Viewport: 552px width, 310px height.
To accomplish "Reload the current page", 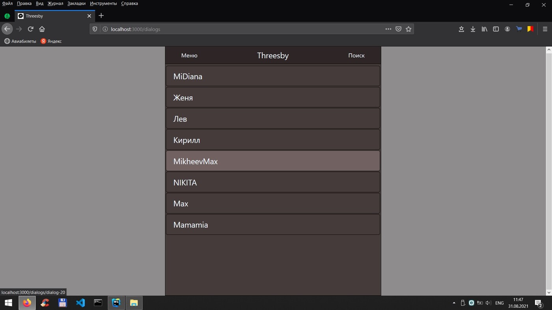I will coord(30,29).
